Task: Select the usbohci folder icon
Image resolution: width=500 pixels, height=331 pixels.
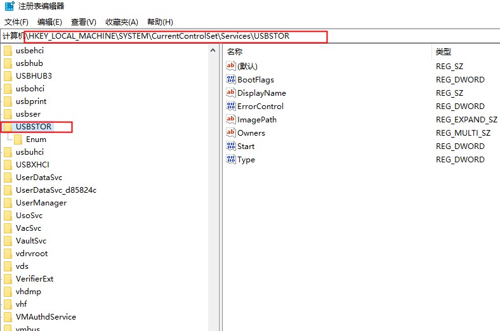Action: (8, 89)
